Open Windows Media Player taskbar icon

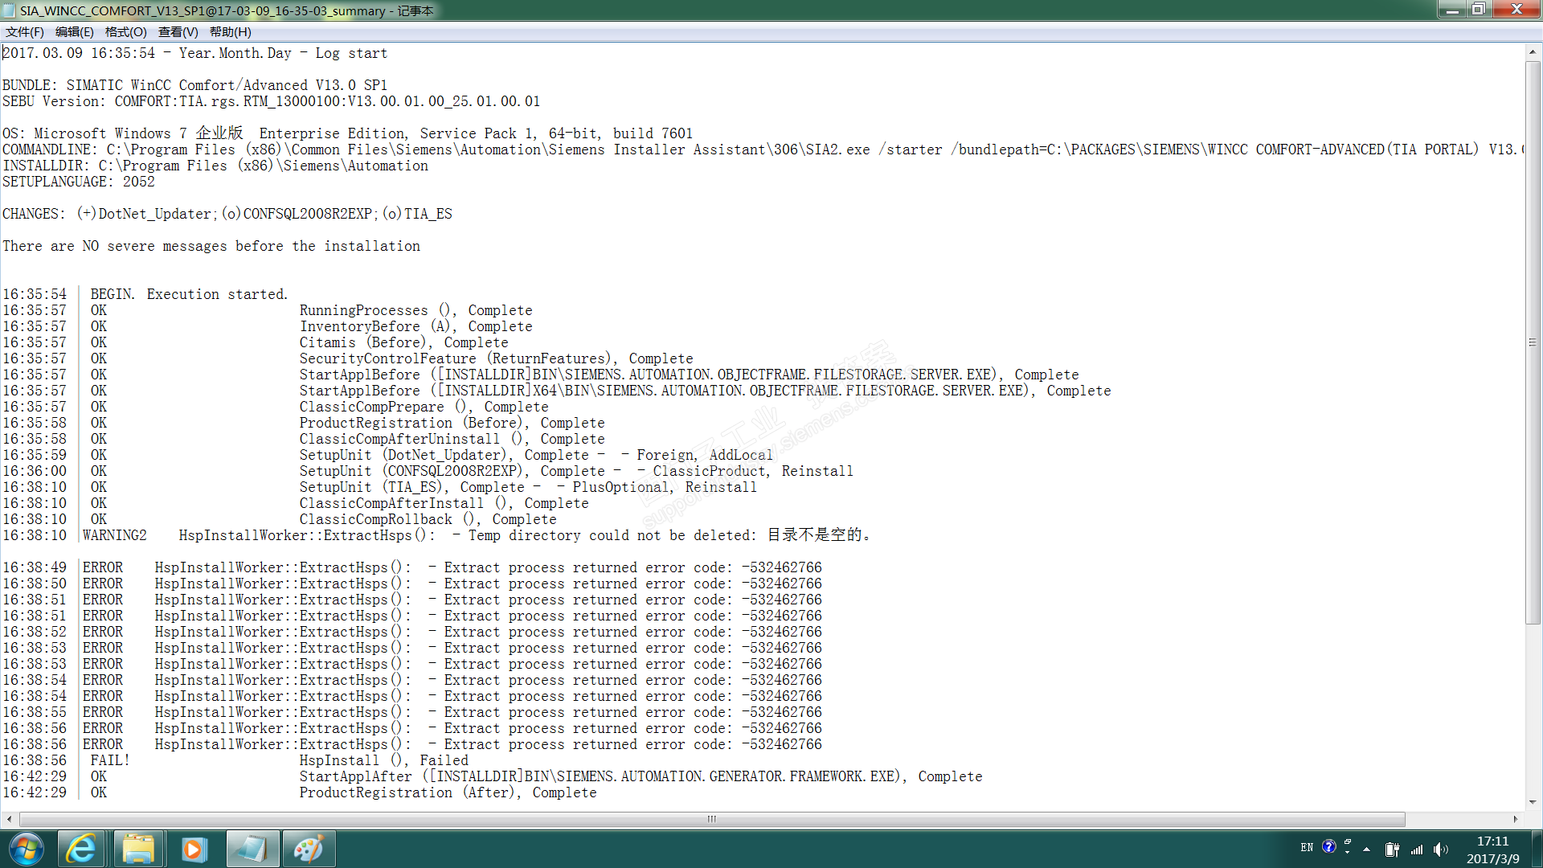[194, 849]
